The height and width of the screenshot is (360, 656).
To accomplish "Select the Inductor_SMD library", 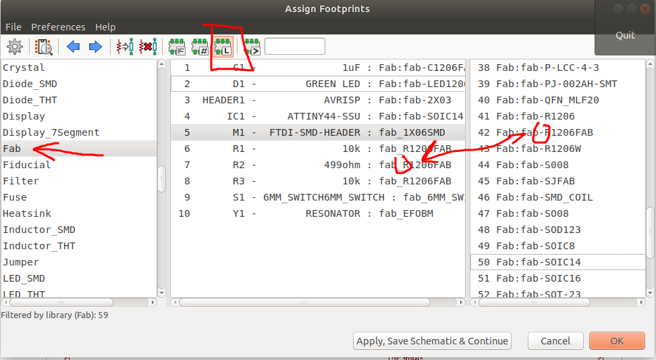I will pos(79,230).
